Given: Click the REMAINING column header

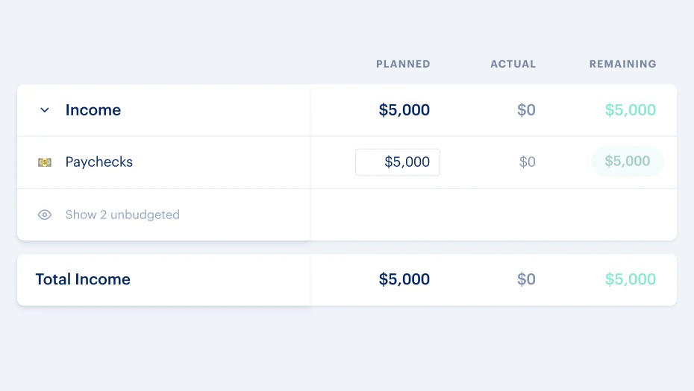Looking at the screenshot, I should tap(622, 64).
